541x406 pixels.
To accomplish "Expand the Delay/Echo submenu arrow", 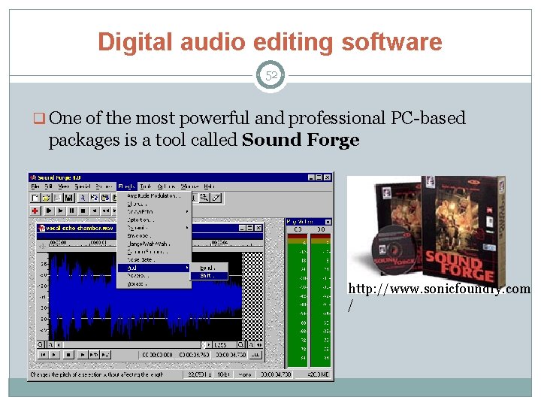I will (187, 212).
